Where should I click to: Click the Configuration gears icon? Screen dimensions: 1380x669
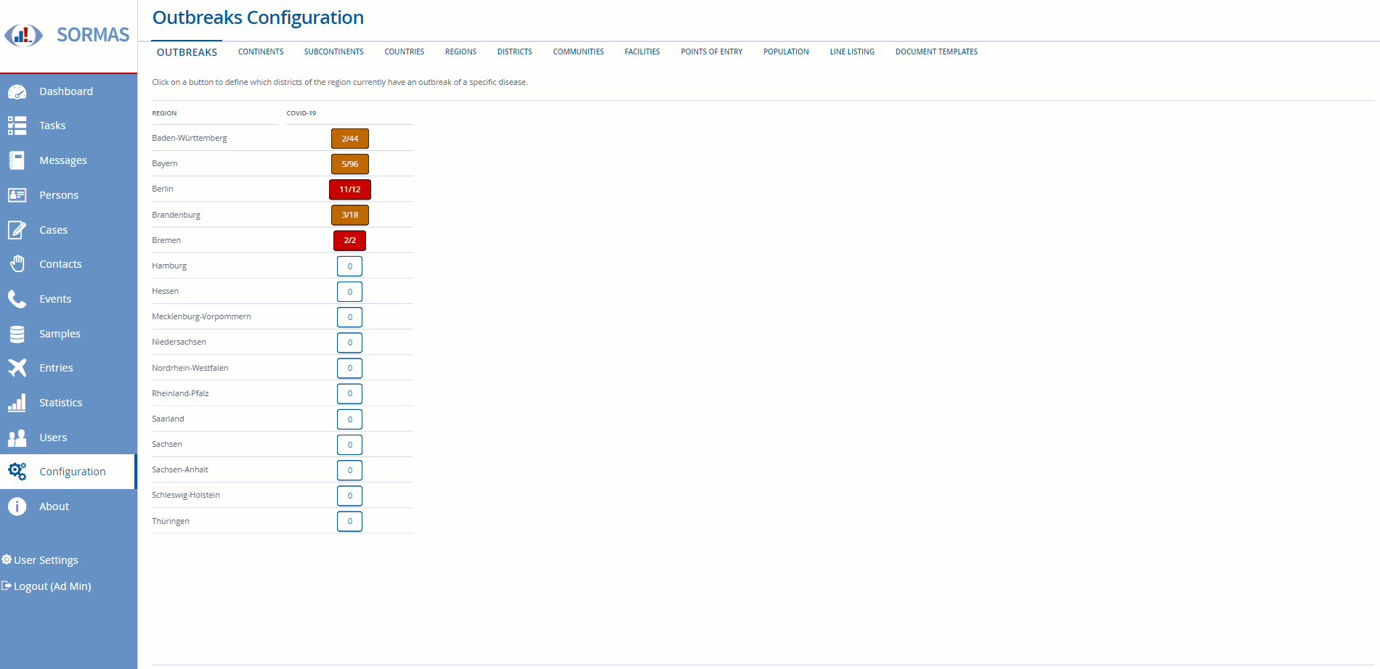17,472
